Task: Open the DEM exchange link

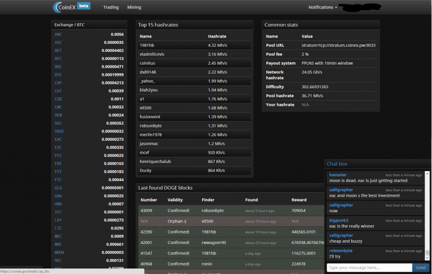Action: click(58, 115)
